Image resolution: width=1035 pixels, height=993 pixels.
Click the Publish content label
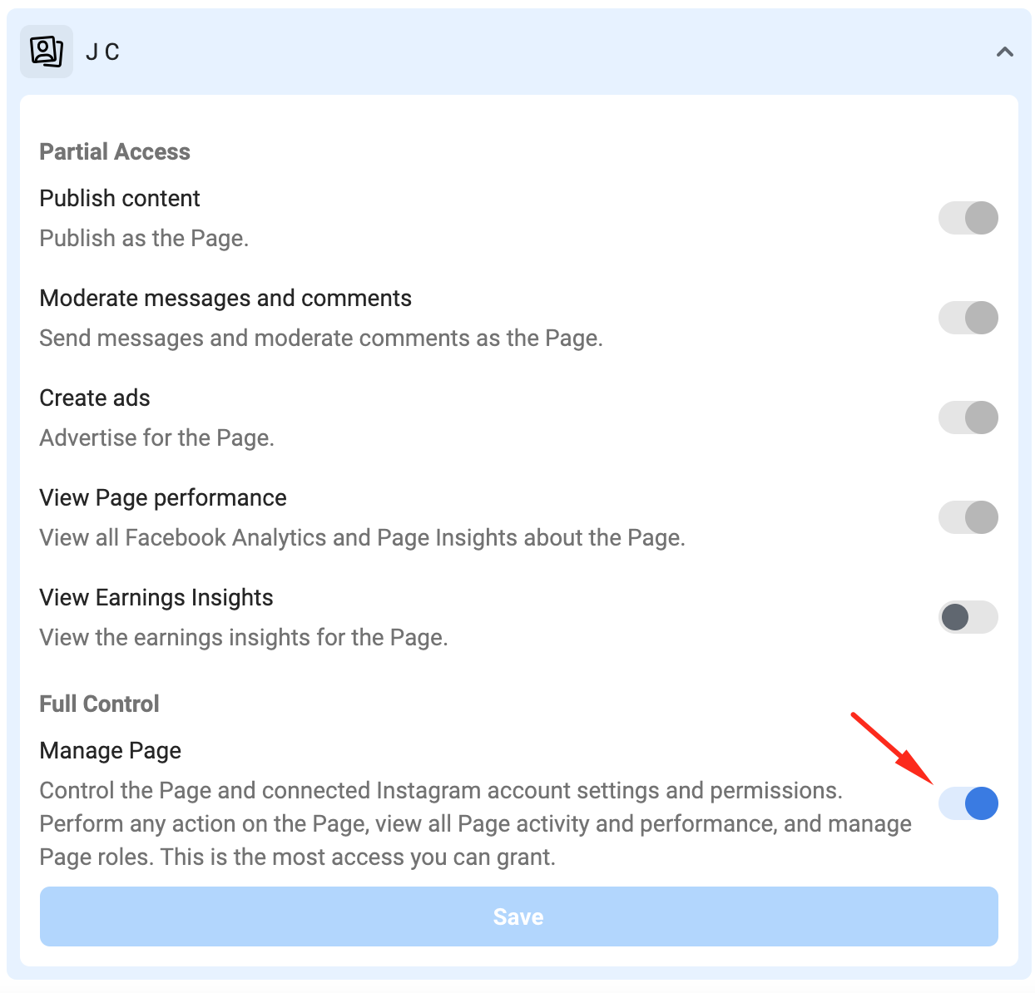(x=120, y=198)
